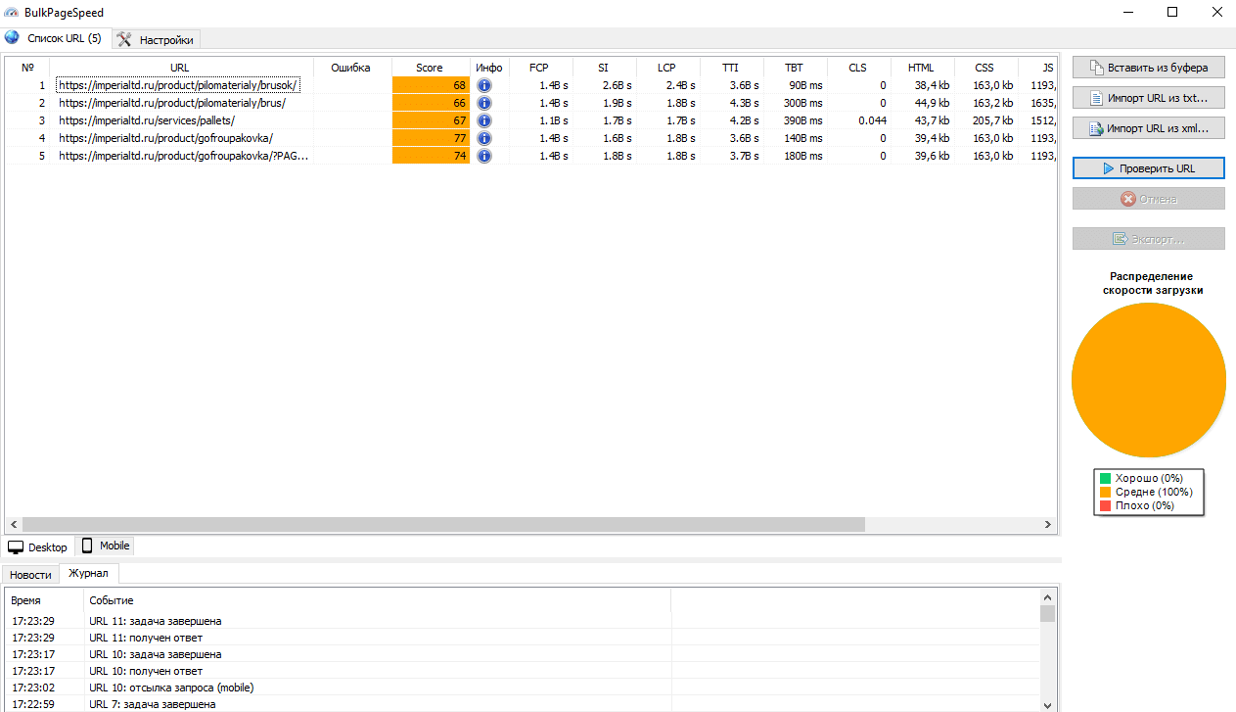Image resolution: width=1236 pixels, height=712 pixels.
Task: Click the TTI column header
Action: (x=731, y=68)
